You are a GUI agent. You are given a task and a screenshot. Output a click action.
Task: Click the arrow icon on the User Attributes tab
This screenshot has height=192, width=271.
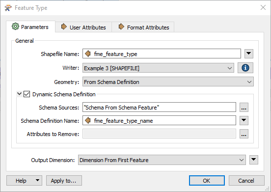click(x=64, y=27)
